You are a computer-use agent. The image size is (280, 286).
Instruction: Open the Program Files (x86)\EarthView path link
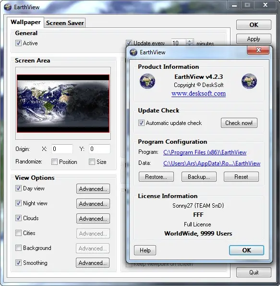pyautogui.click(x=205, y=152)
